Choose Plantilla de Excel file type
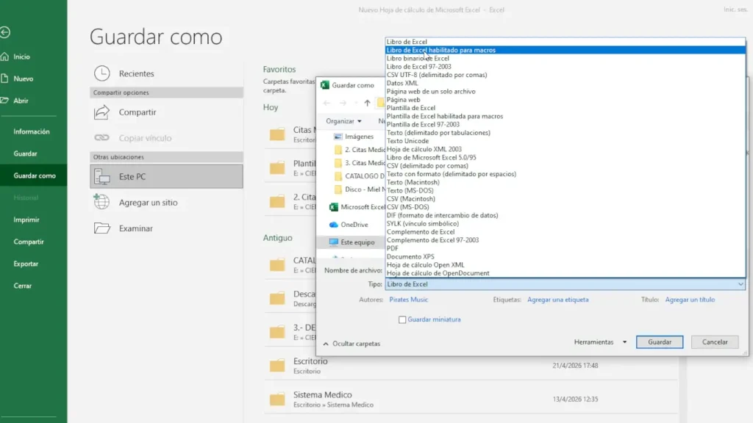 [x=565, y=108]
